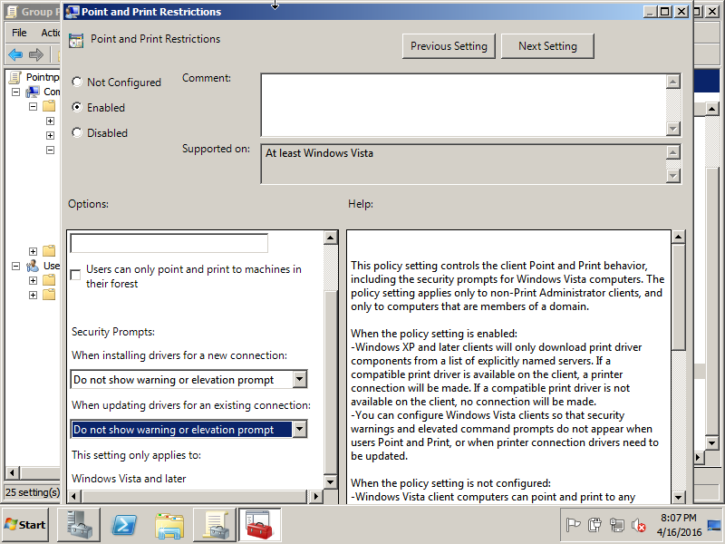Viewport: 725px width, 544px height.
Task: Click the blue Back arrow in toolbar
Action: tap(15, 54)
